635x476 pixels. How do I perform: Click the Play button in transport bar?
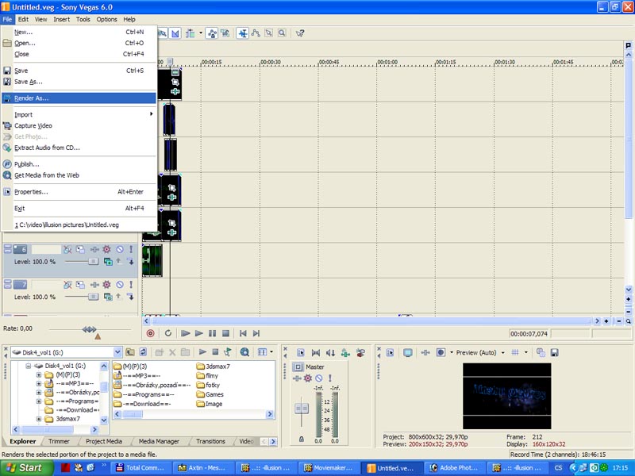tap(199, 333)
